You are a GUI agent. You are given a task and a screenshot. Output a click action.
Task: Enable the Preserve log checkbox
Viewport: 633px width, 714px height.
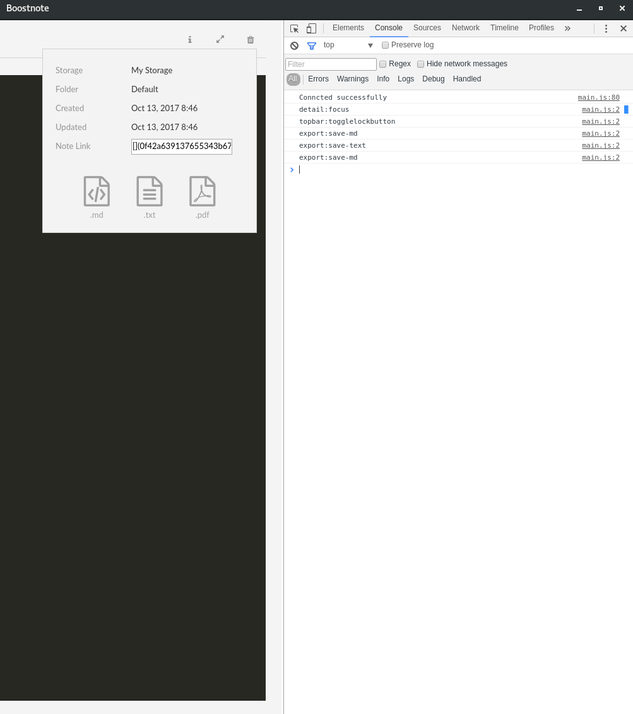coord(385,45)
